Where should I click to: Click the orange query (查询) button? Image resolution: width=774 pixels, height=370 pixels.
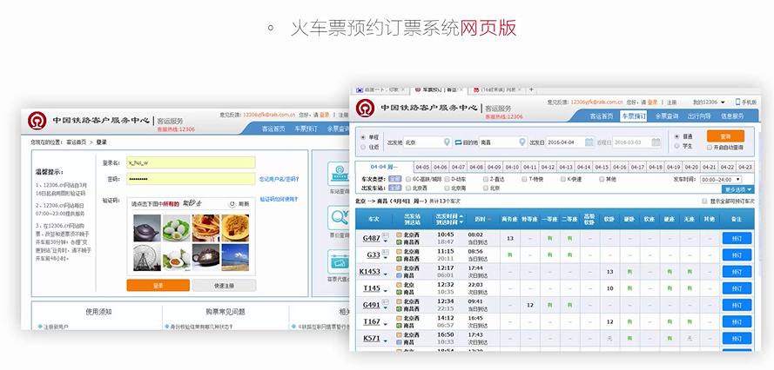725,136
